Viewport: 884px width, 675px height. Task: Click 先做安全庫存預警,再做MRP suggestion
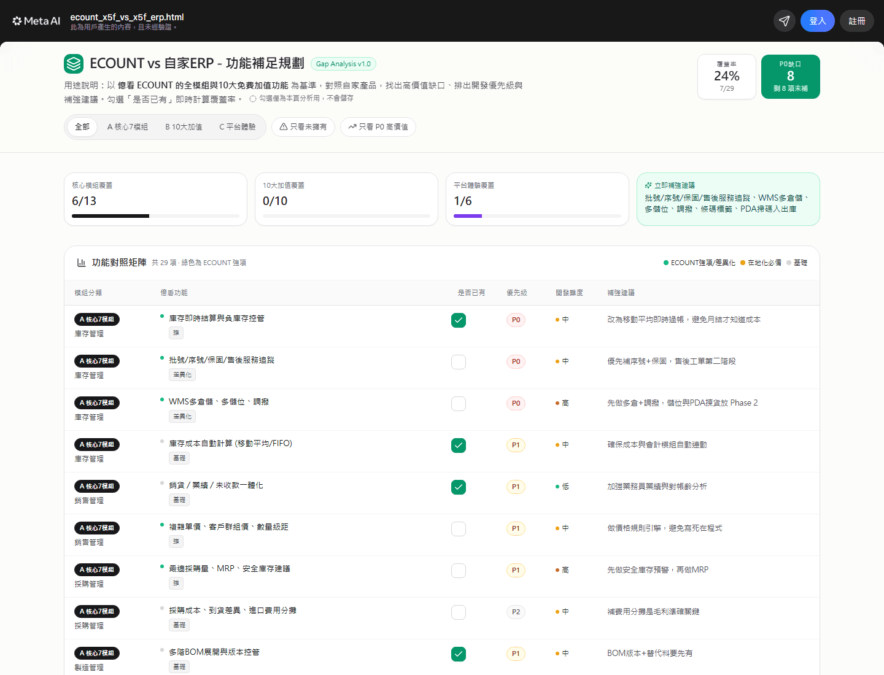(658, 569)
